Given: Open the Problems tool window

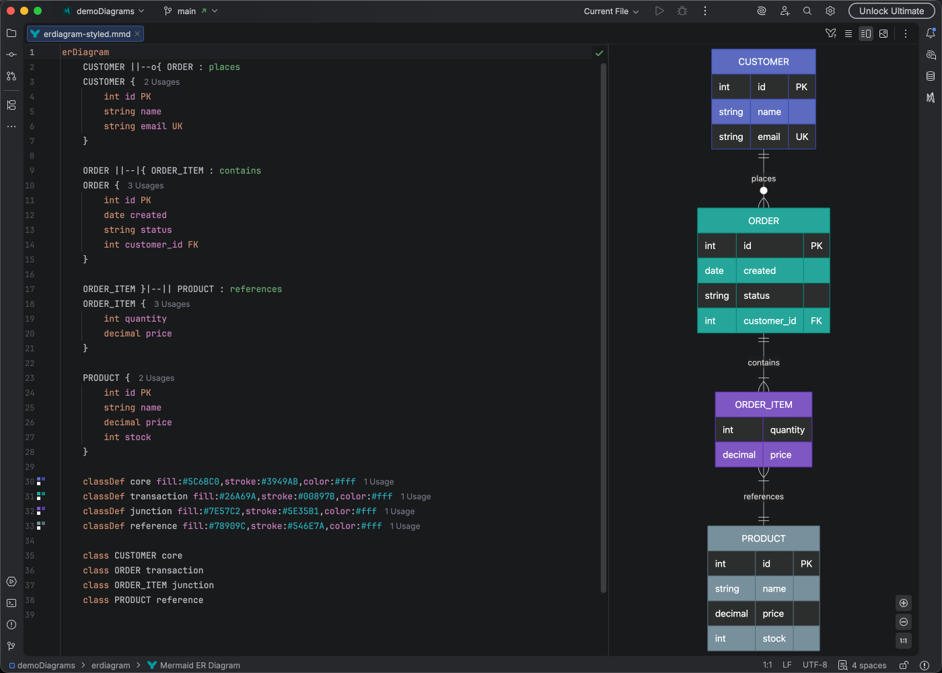Looking at the screenshot, I should click(x=11, y=625).
